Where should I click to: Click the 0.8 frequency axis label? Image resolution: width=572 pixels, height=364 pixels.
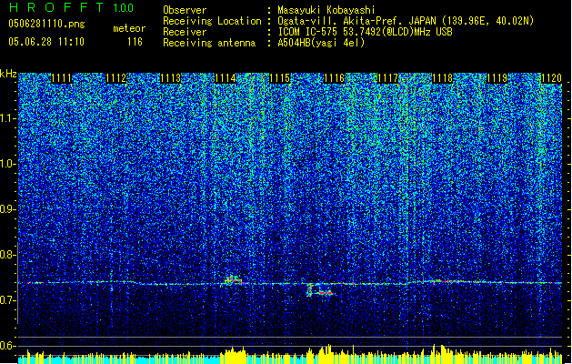point(8,255)
